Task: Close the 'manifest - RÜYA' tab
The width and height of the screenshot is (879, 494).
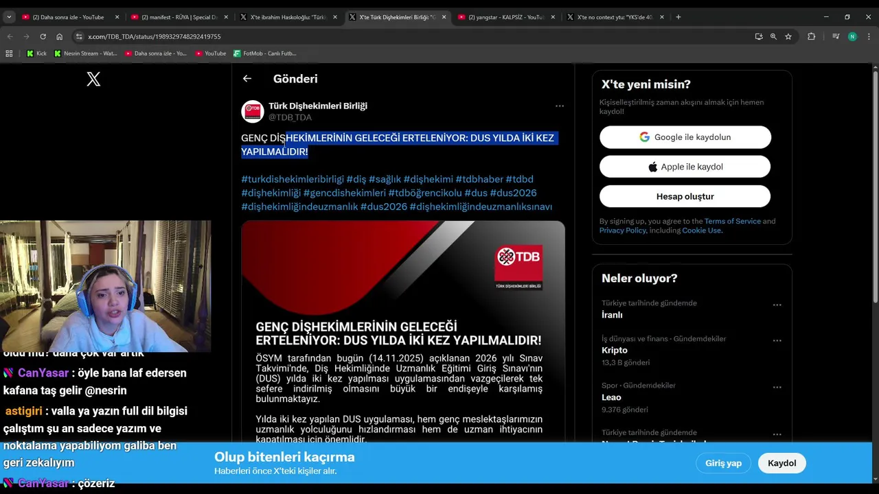Action: (226, 17)
